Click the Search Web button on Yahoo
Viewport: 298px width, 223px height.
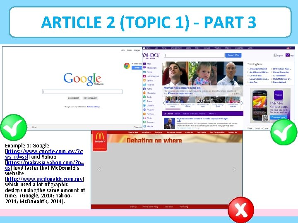coord(233,55)
